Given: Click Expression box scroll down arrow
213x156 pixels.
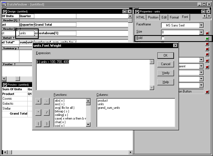Looking at the screenshot, I should [x=152, y=88].
